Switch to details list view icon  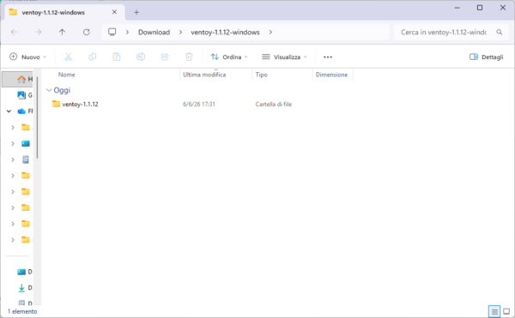[494, 311]
